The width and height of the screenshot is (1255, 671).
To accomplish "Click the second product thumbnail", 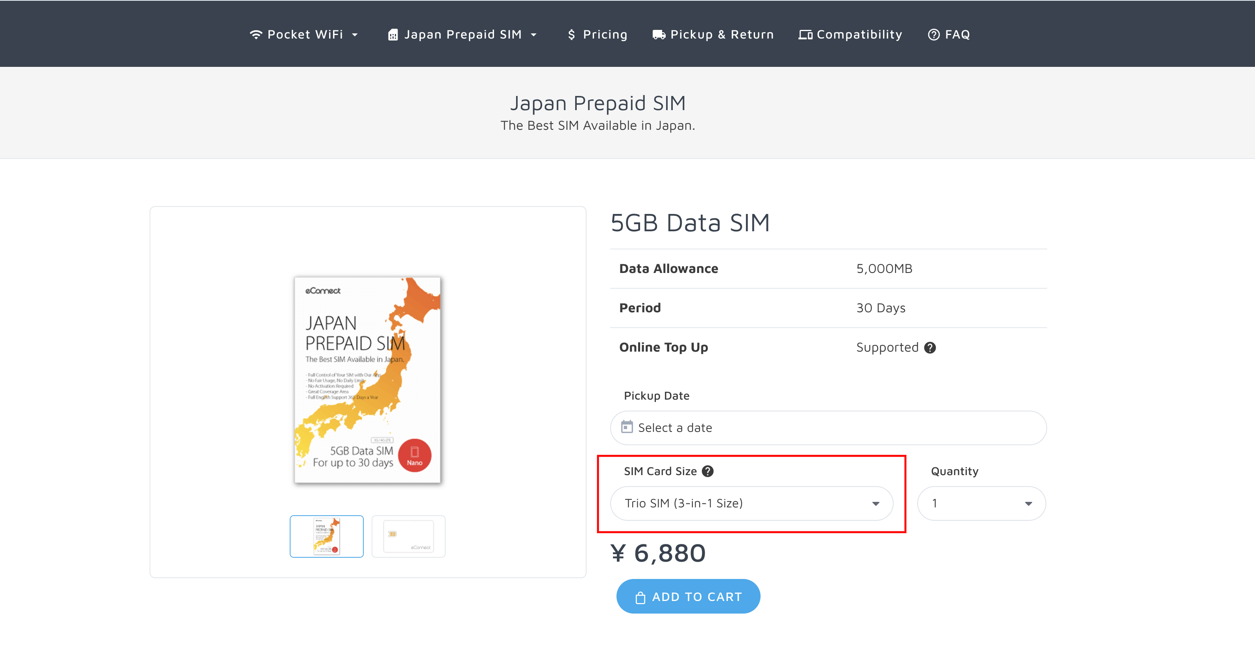I will [405, 536].
